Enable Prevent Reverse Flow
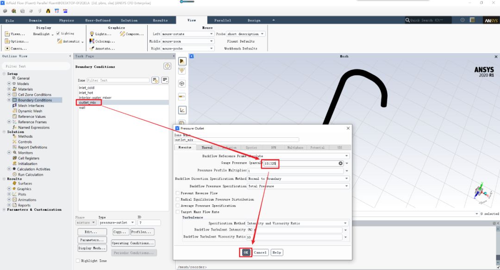 [178, 193]
